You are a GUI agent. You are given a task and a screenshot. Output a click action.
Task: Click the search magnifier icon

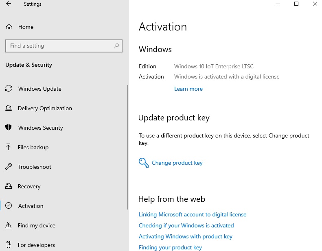(x=116, y=46)
